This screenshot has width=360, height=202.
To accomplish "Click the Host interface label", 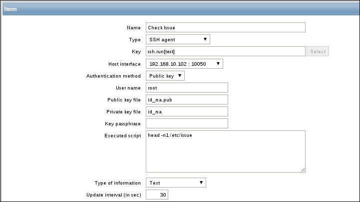I will 124,64.
